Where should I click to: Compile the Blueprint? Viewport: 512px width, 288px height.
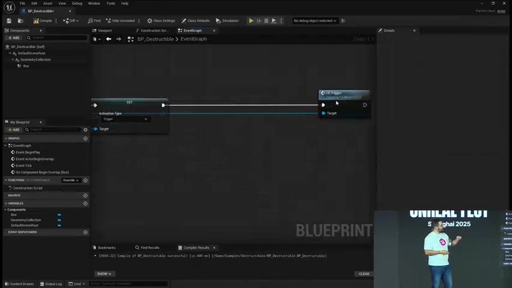click(43, 20)
